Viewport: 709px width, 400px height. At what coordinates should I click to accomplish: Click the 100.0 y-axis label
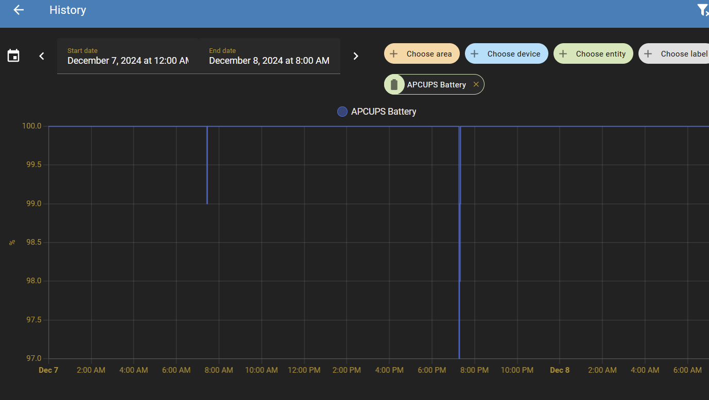[32, 126]
